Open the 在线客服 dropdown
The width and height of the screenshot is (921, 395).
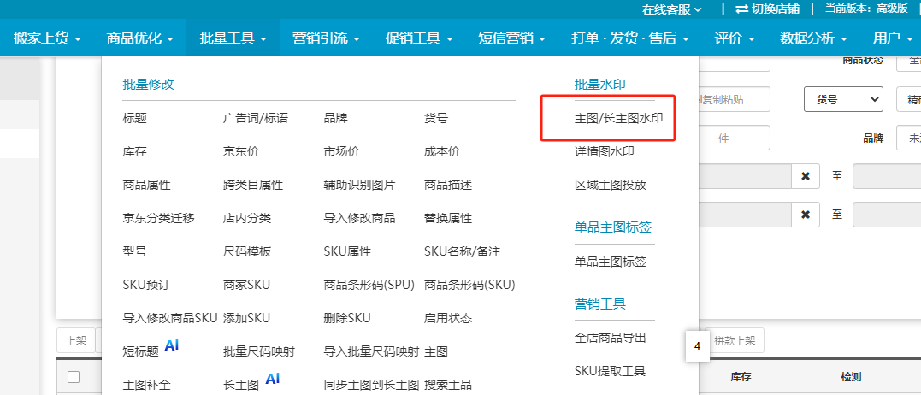click(x=671, y=9)
